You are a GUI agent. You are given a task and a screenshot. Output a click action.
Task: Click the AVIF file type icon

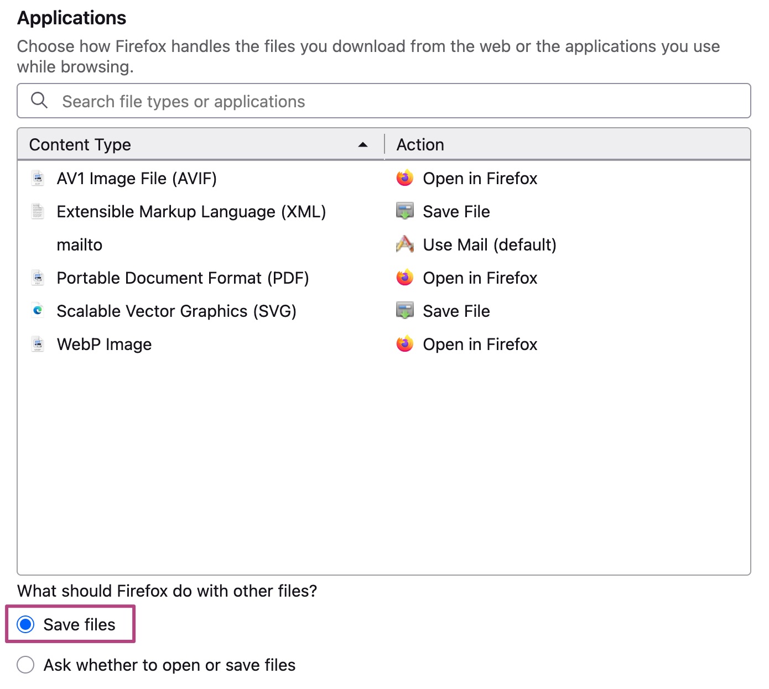[x=38, y=179]
